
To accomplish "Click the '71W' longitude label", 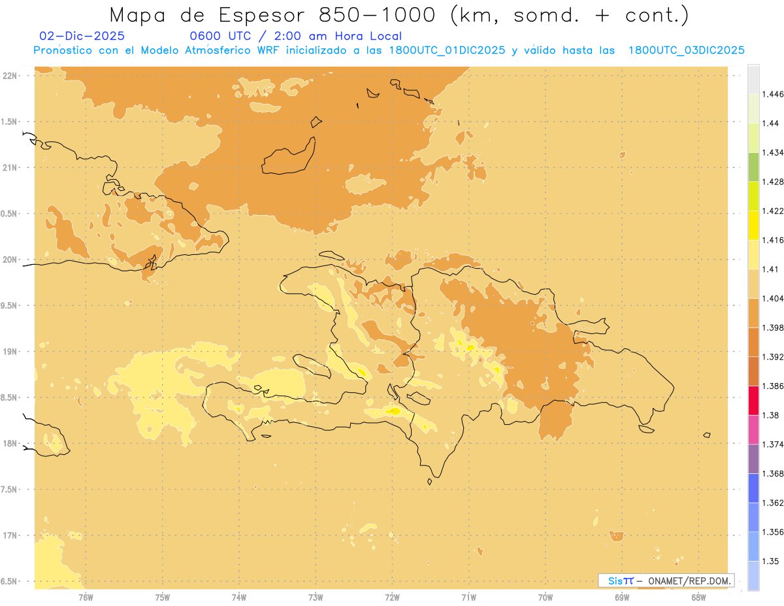I will click(468, 598).
